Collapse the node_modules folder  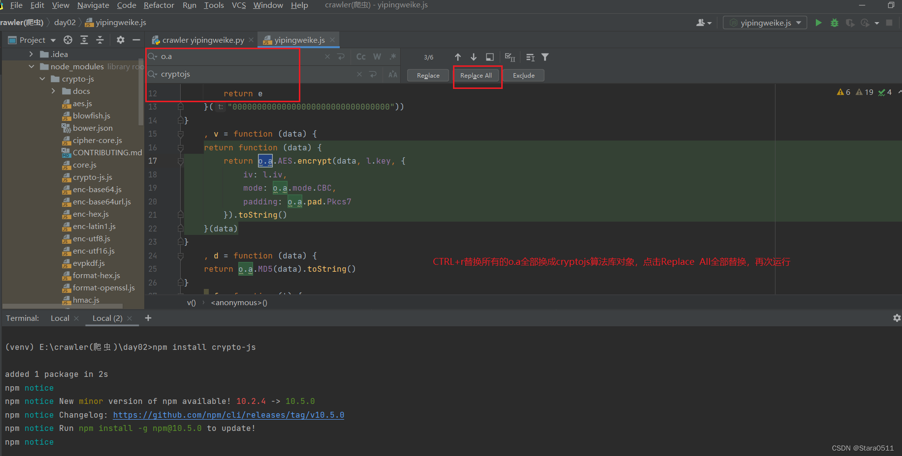point(32,66)
